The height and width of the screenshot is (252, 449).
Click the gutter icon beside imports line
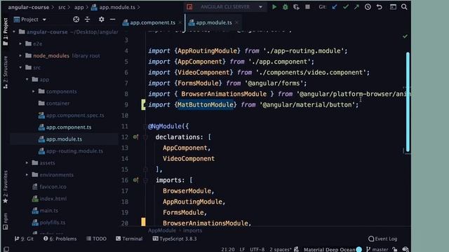tap(135, 180)
